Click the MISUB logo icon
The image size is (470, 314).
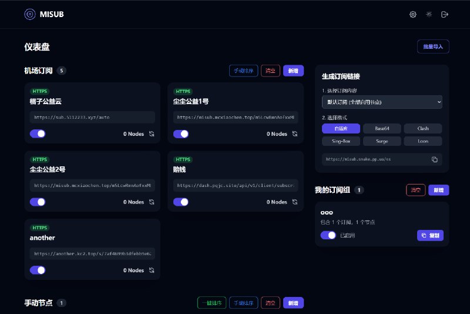(x=29, y=15)
